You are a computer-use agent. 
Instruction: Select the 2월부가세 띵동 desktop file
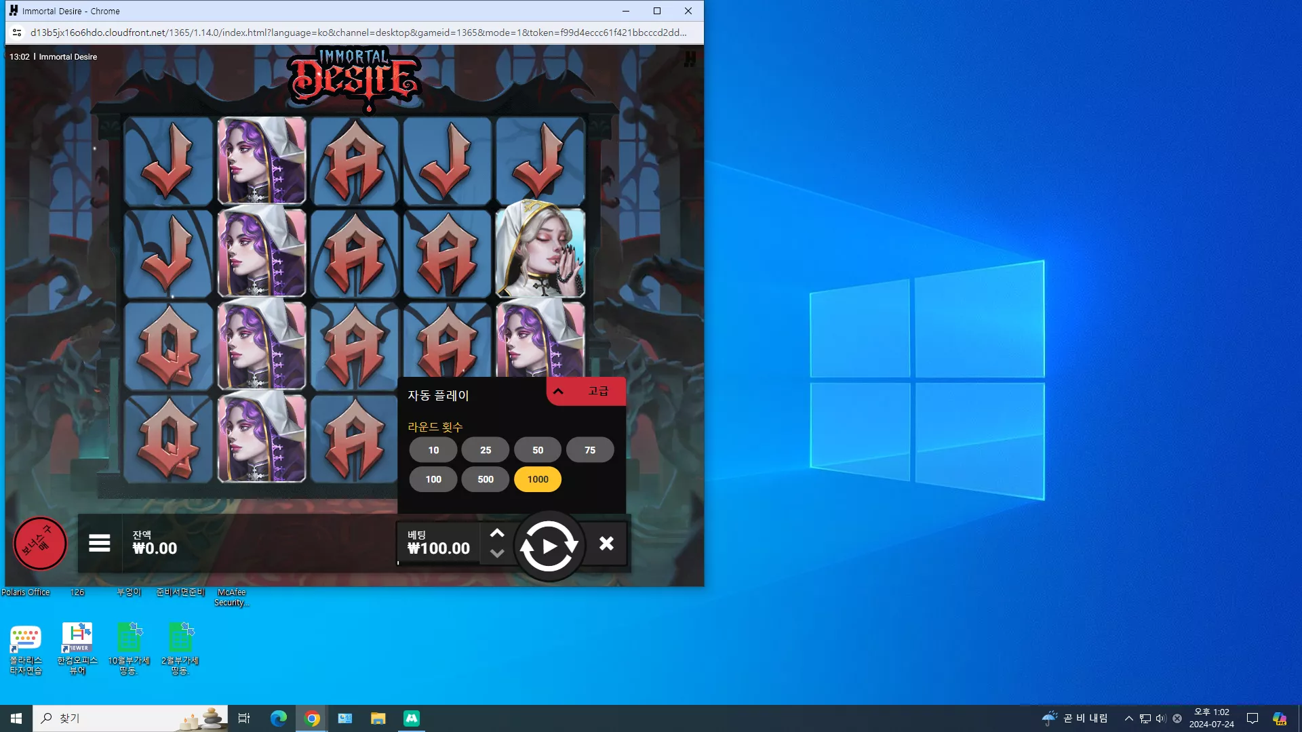click(x=180, y=649)
